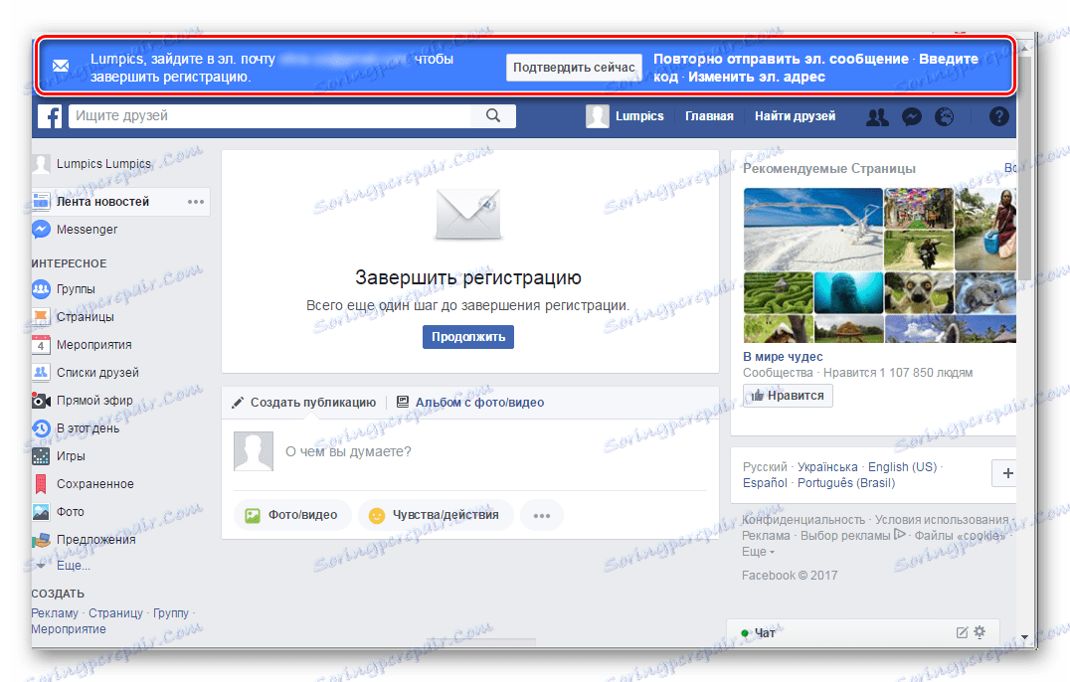The width and height of the screenshot is (1070, 682).
Task: Click the Чувства/действия button
Action: point(434,516)
